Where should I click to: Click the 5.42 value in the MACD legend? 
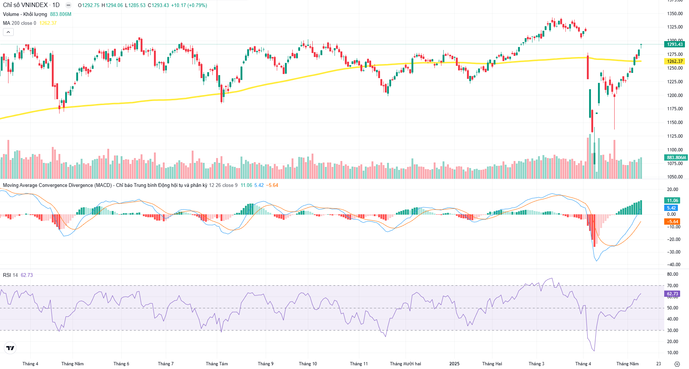(x=259, y=185)
